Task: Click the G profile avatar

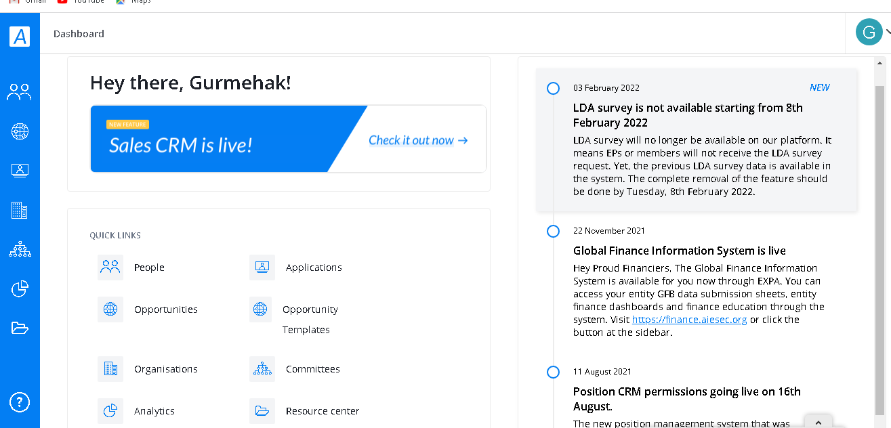Action: [869, 32]
